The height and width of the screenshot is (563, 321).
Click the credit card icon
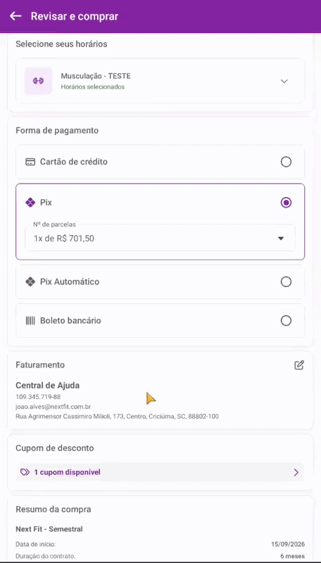pos(30,162)
